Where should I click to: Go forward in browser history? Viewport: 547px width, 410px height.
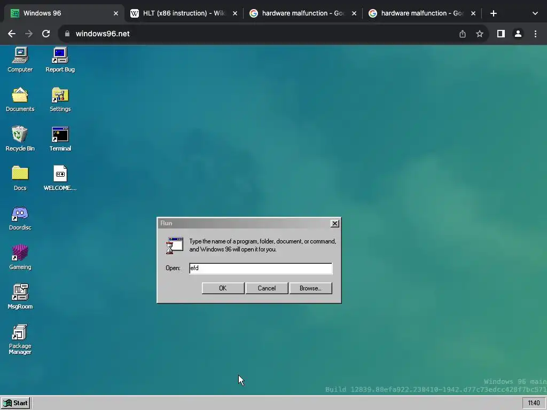tap(29, 34)
